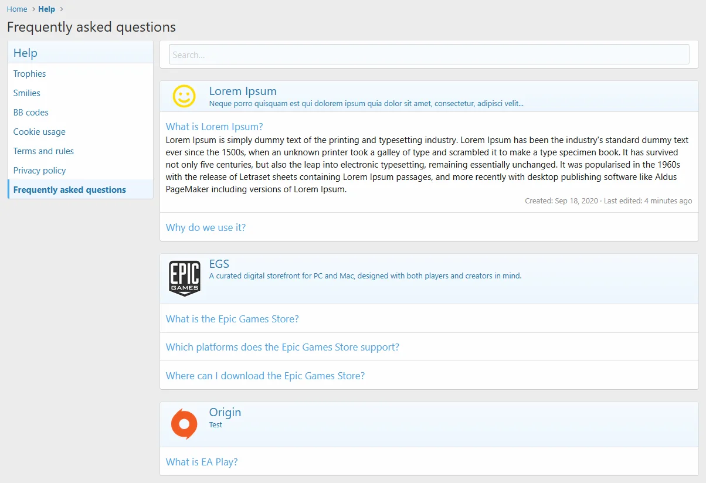This screenshot has height=483, width=706.
Task: Expand the platforms supported question
Action: click(282, 347)
